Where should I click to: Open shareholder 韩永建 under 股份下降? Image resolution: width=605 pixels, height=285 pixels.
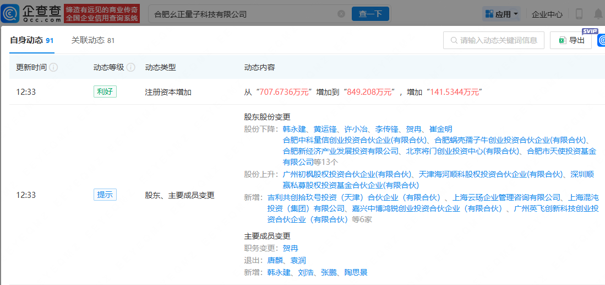tap(294, 129)
